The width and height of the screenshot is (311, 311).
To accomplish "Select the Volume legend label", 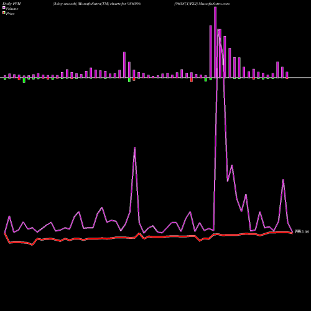I will click(x=12, y=9).
